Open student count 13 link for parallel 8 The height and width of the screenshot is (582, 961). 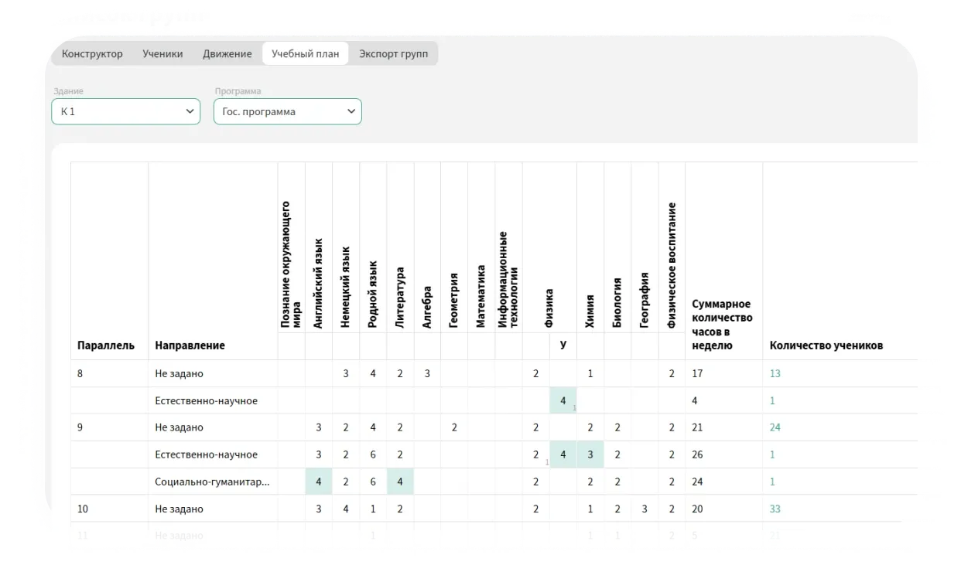tap(775, 374)
